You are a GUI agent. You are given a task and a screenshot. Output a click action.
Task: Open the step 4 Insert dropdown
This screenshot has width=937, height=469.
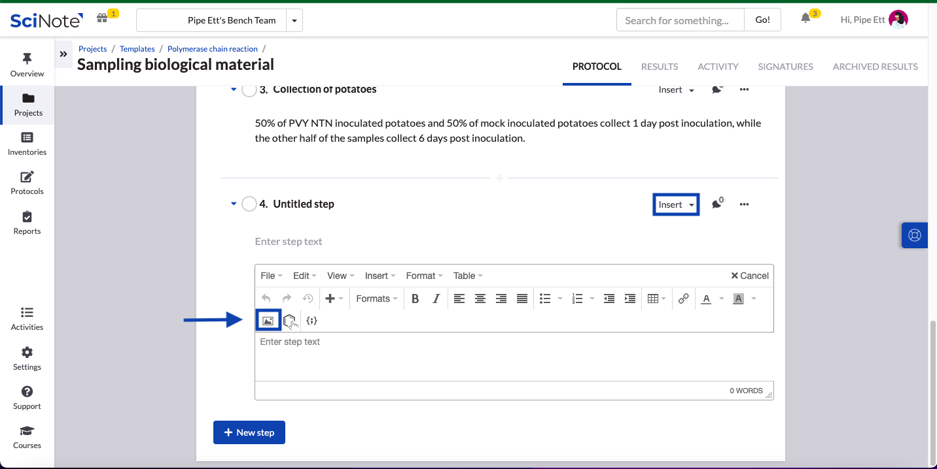(x=676, y=204)
